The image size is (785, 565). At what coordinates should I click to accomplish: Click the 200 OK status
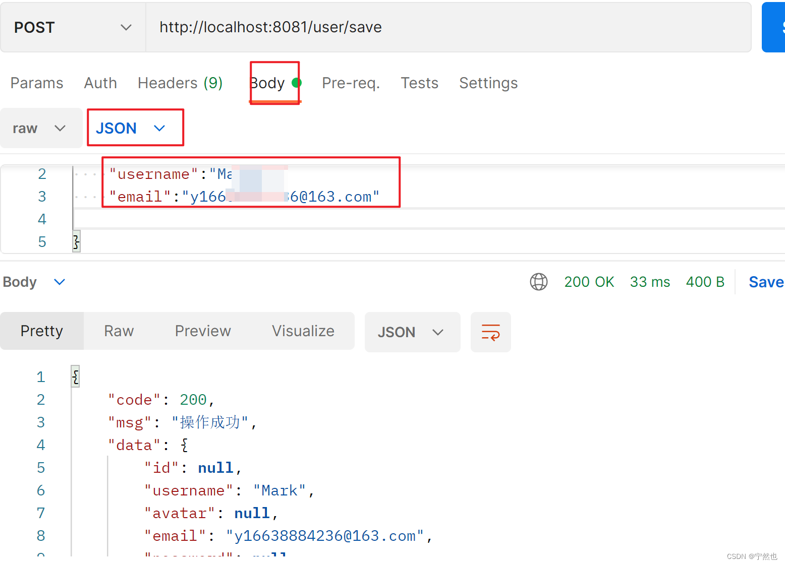coord(589,282)
